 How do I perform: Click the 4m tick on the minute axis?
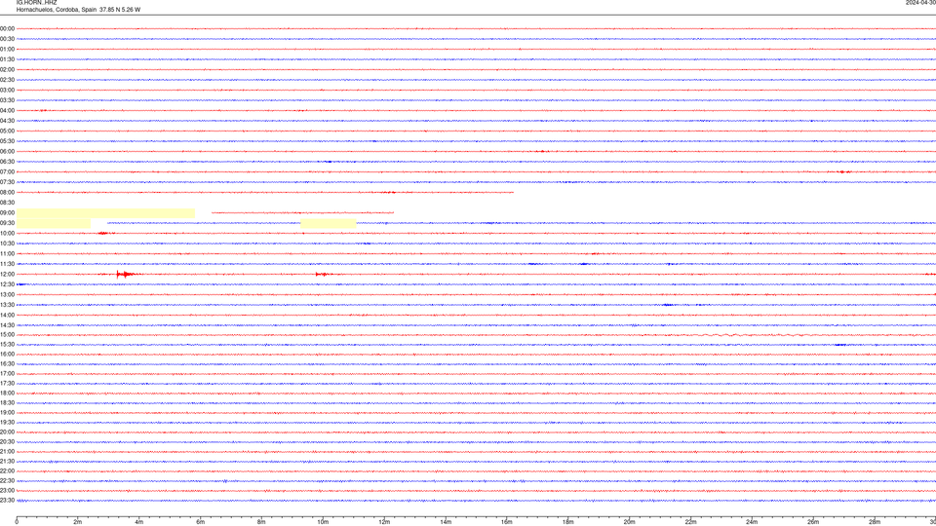pos(139,522)
